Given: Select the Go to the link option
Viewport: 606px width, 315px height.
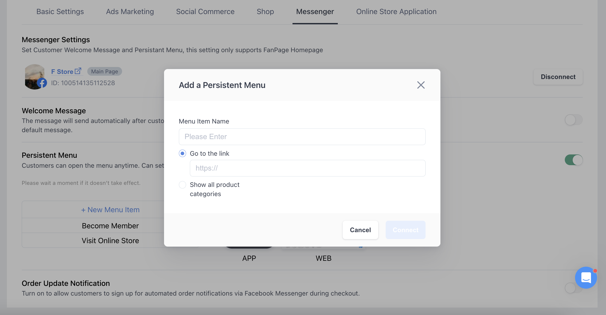Looking at the screenshot, I should 182,153.
